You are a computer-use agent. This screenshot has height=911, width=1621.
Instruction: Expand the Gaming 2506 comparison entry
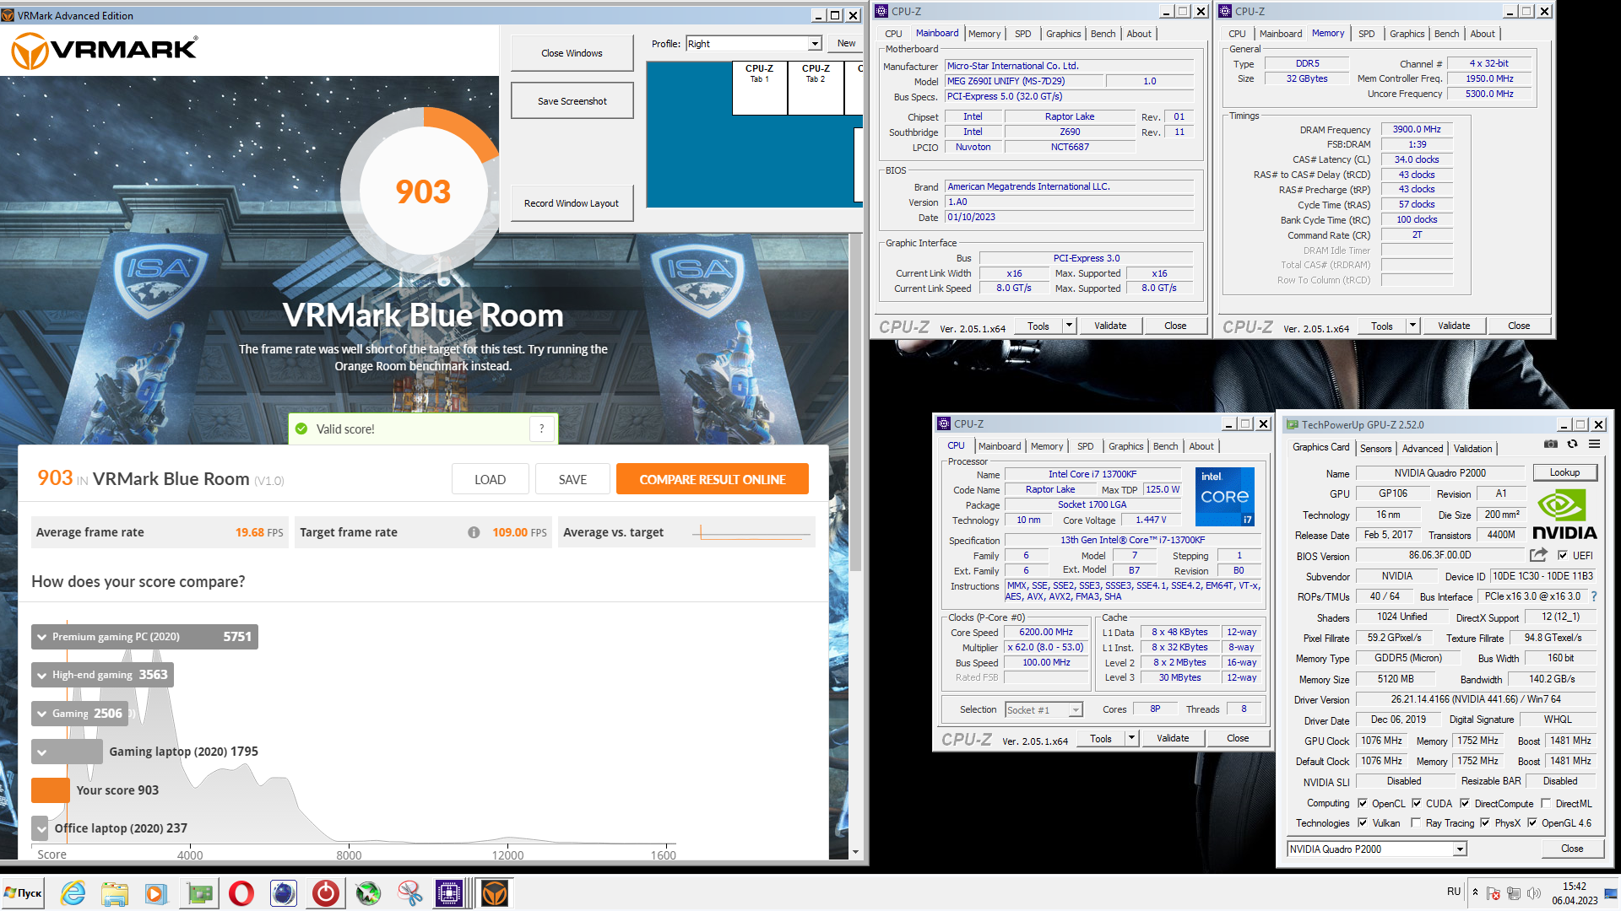(41, 714)
